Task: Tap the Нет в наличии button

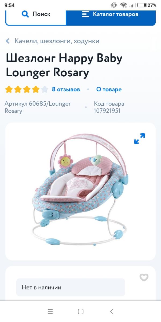Action: click(71, 287)
